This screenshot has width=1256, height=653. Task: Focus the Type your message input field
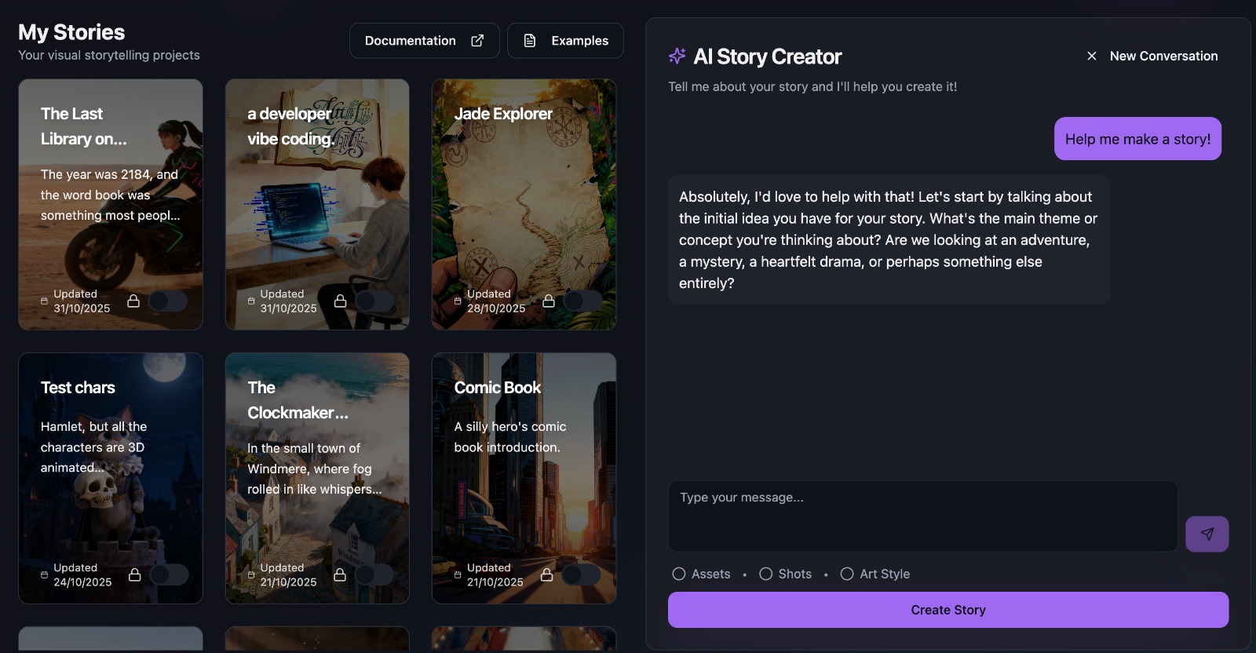tap(923, 516)
